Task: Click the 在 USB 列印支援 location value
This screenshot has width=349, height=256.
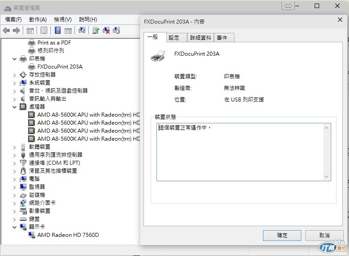Action: 244,100
